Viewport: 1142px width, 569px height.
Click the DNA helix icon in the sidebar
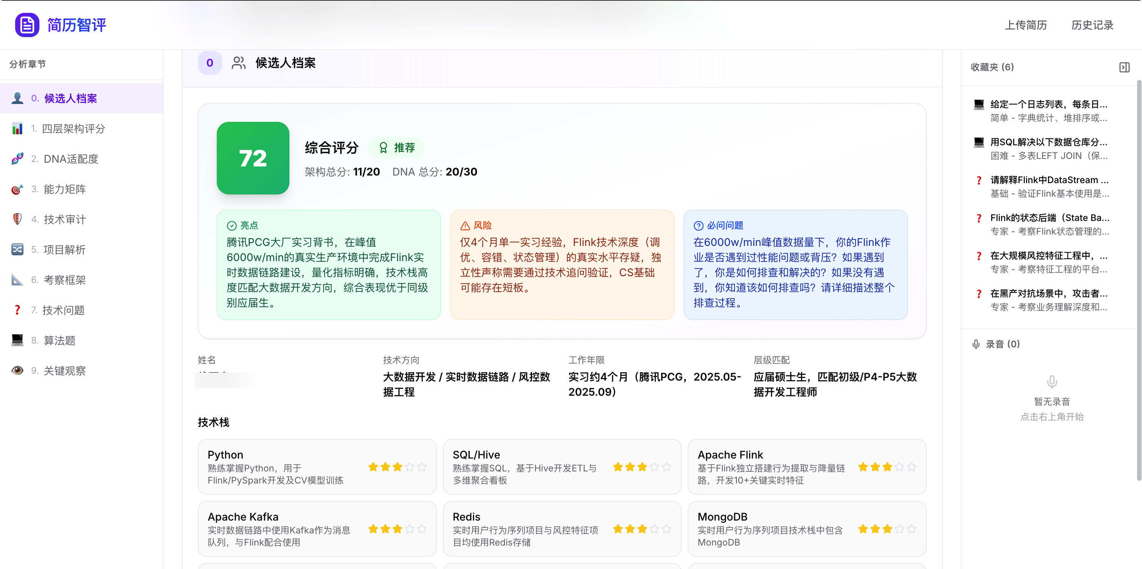[17, 159]
